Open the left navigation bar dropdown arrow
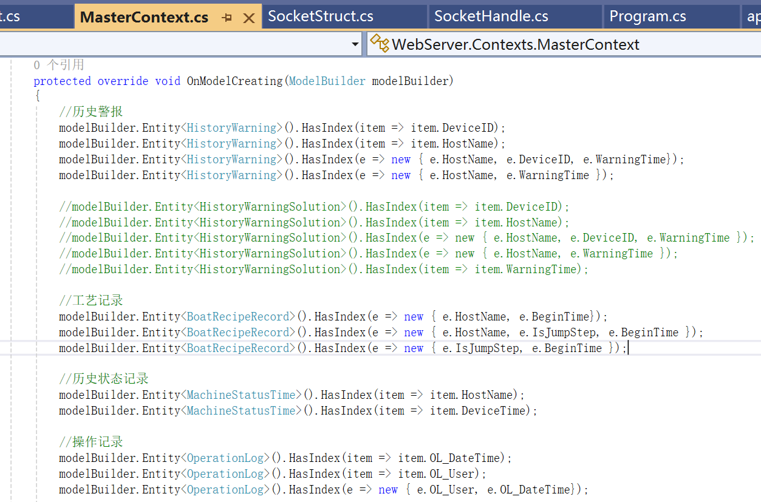 (355, 44)
